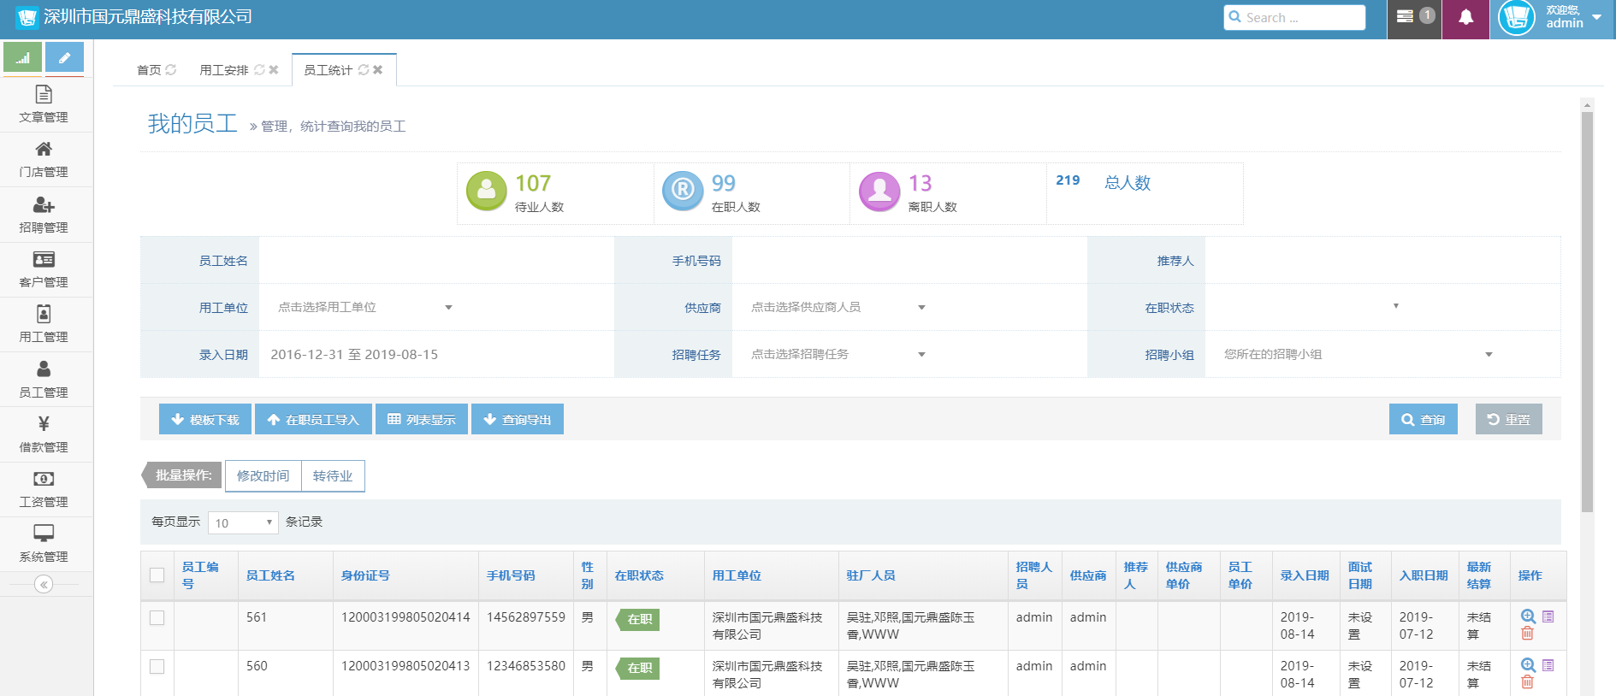Collapse the sidebar with the arrow icon
This screenshot has height=696, width=1616.
coord(44,584)
